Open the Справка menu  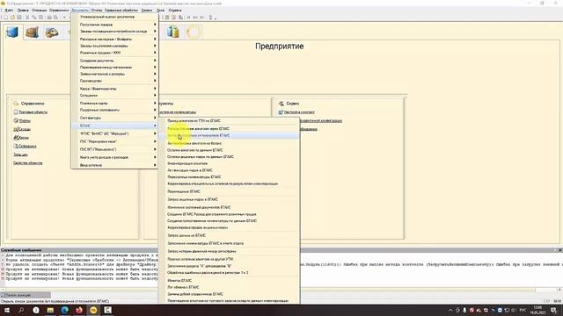pos(175,11)
